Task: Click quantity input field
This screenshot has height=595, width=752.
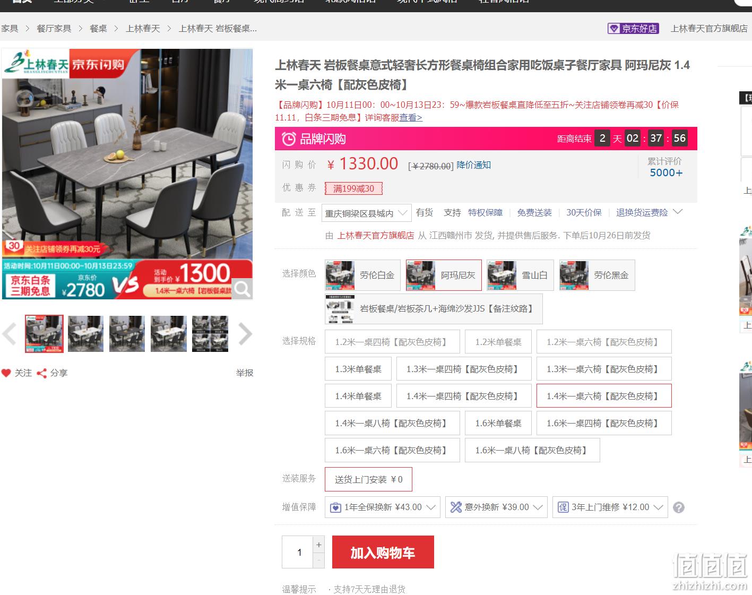Action: click(x=298, y=552)
